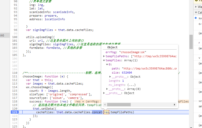Expand the tempFilePaths property in tooltip
Screen dimensions: 202x128
tap(104, 56)
